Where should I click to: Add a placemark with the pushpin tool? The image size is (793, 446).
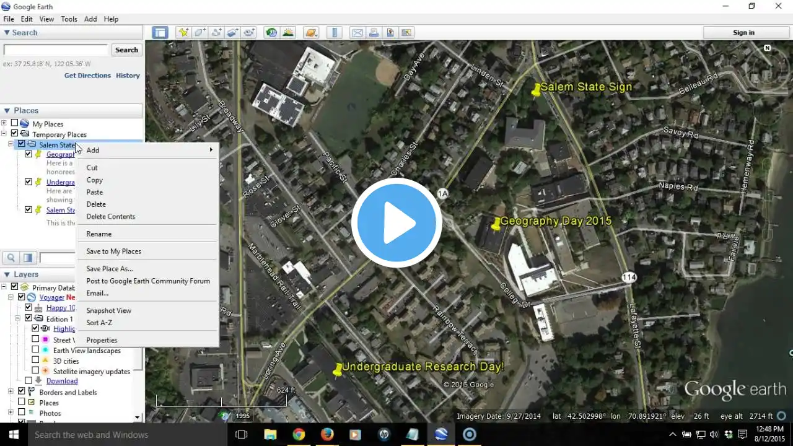pos(183,33)
